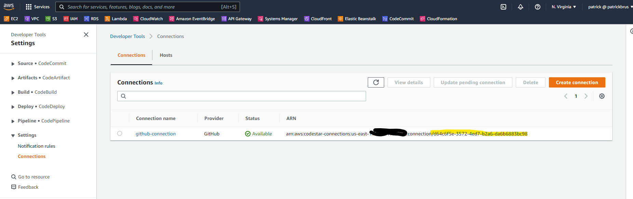Open API Gateway bookmark

(237, 19)
